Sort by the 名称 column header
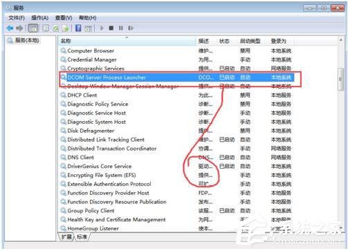348x251 pixels. tap(127, 41)
